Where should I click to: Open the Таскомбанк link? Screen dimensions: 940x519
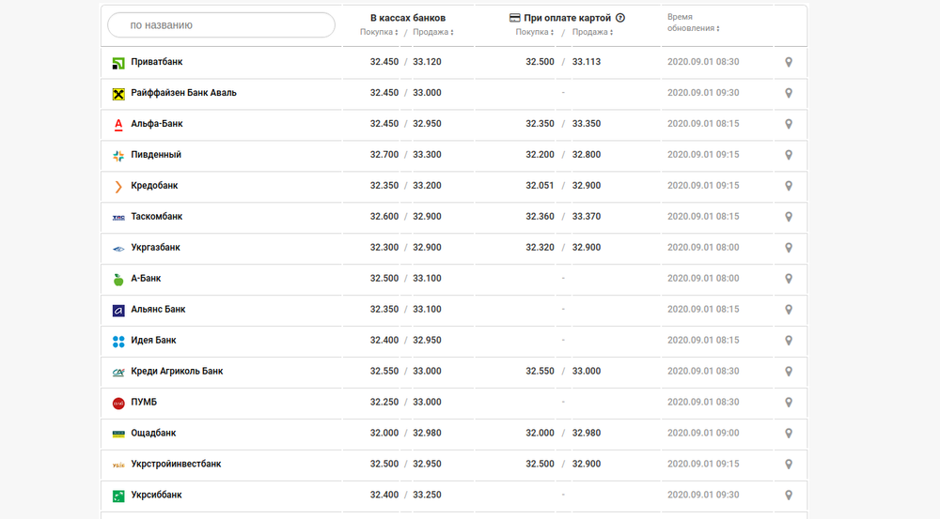click(x=156, y=217)
